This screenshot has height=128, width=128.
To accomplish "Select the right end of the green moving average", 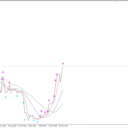I will (x=63, y=103).
